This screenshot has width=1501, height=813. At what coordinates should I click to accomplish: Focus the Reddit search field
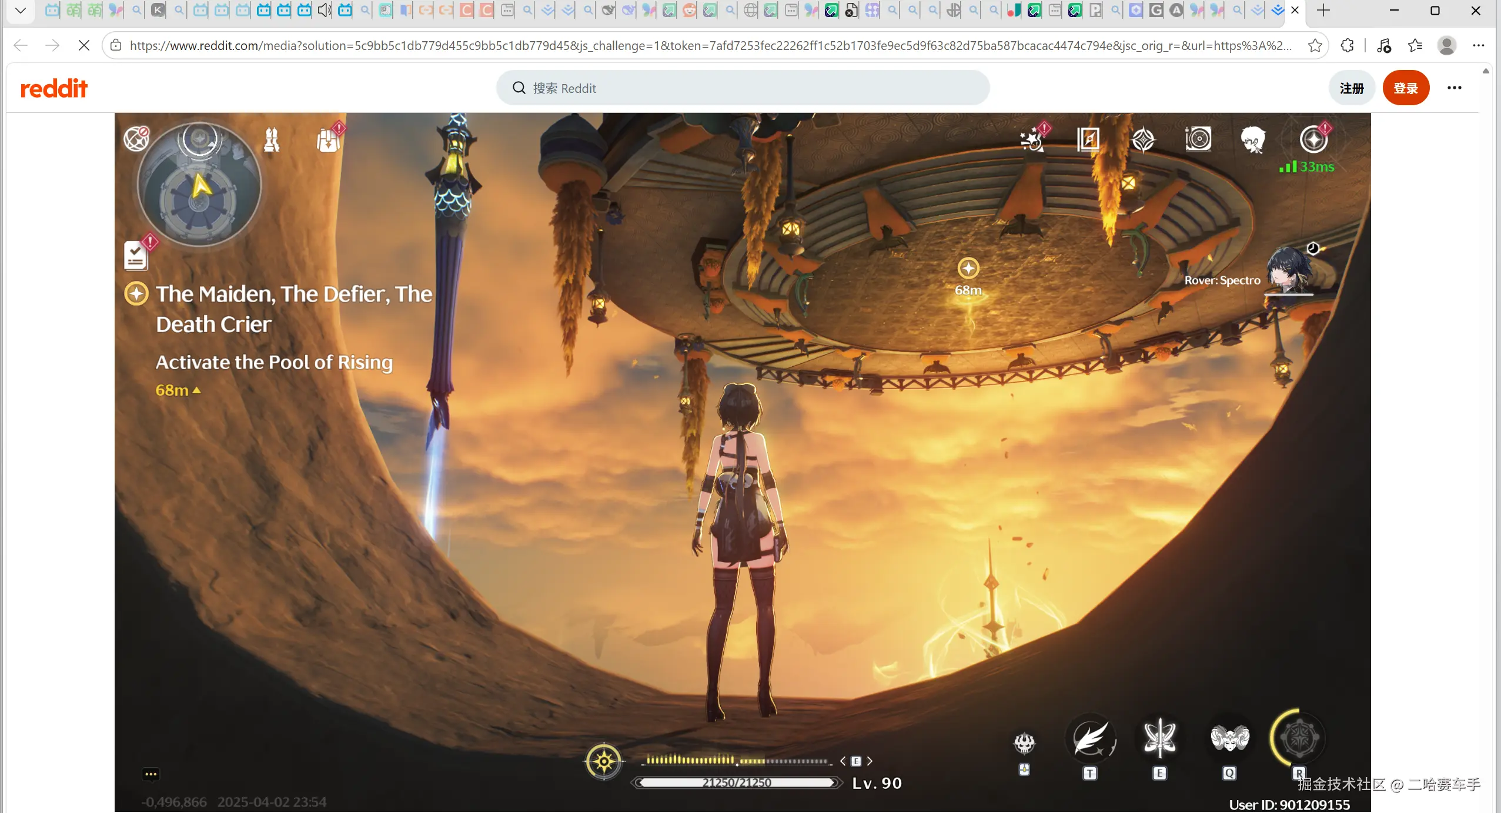(743, 88)
